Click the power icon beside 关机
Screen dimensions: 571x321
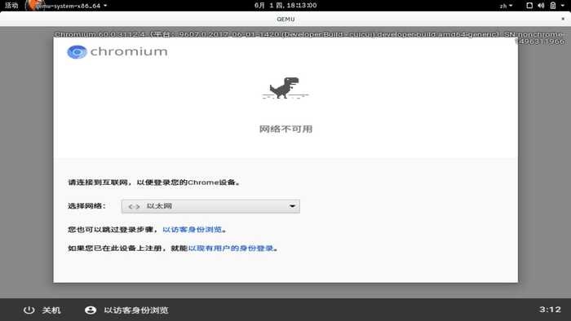point(29,310)
